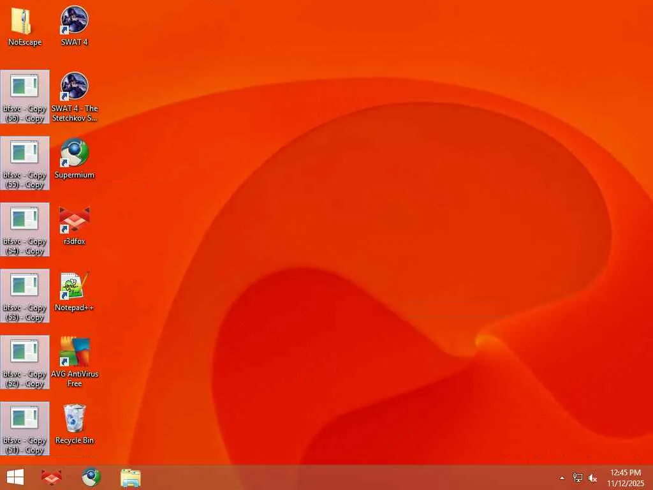Select the AVG AntiVirus Free shortcut
Image resolution: width=653 pixels, height=490 pixels.
tap(75, 362)
